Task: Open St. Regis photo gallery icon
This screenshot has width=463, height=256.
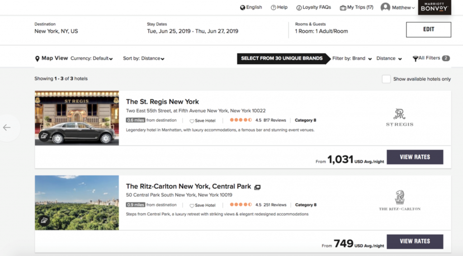Action: tap(44, 136)
